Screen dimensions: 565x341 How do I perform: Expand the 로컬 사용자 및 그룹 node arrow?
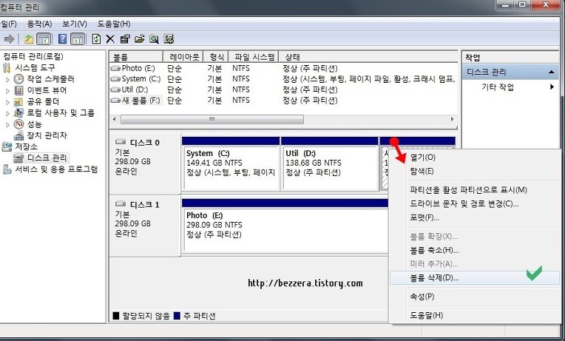[7, 113]
